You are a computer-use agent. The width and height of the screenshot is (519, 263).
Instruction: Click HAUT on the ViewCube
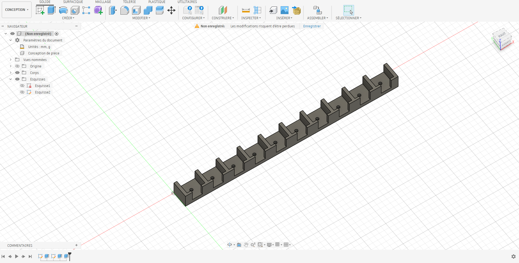click(x=502, y=34)
